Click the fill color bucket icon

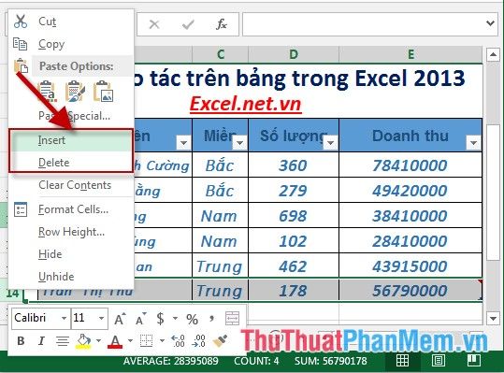pyautogui.click(x=83, y=341)
